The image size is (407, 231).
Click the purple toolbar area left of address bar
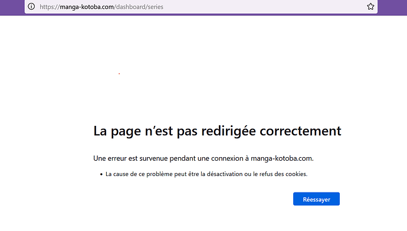click(x=12, y=7)
